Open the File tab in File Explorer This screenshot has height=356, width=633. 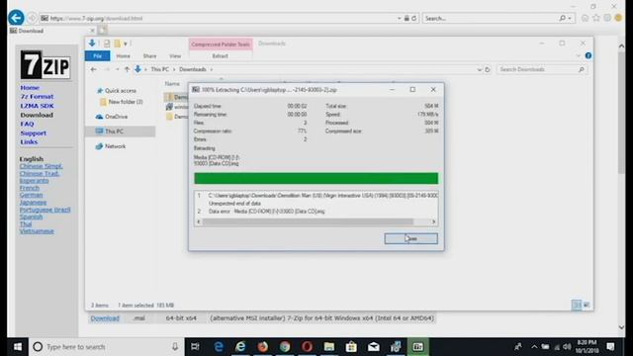[97, 56]
